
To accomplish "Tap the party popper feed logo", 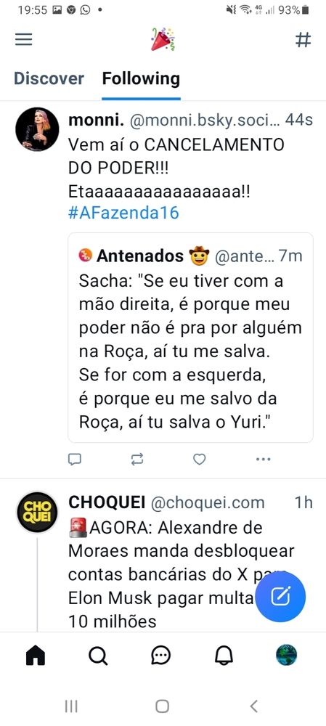I will tap(163, 39).
